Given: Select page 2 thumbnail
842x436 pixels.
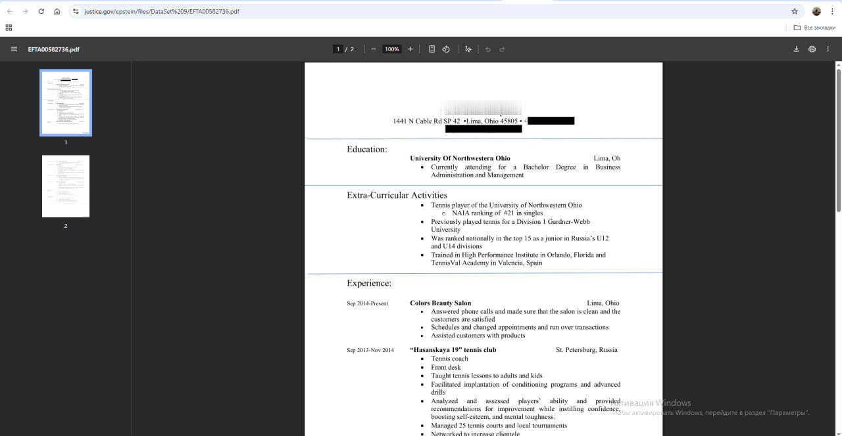Looking at the screenshot, I should 66,186.
